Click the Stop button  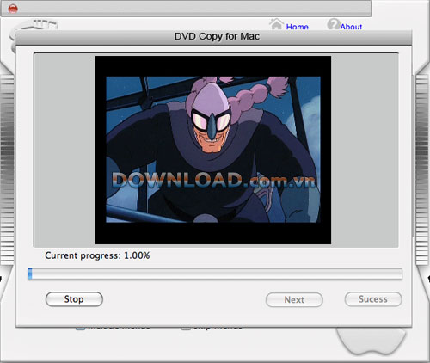74,299
